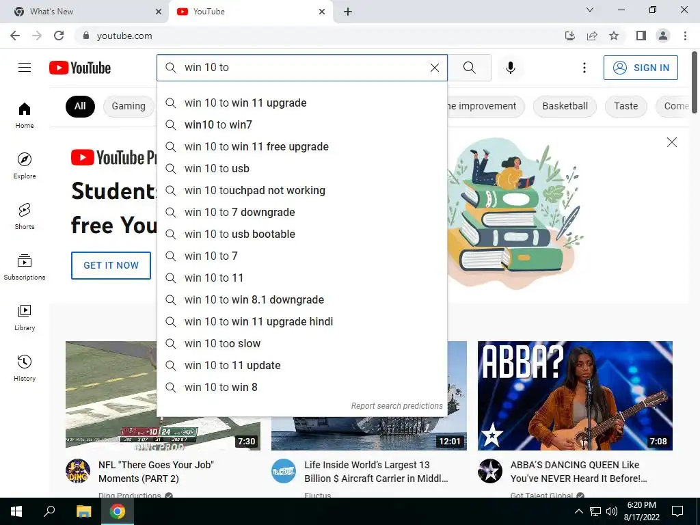700x525 pixels.
Task: Bookmark this page with the star icon
Action: [614, 36]
